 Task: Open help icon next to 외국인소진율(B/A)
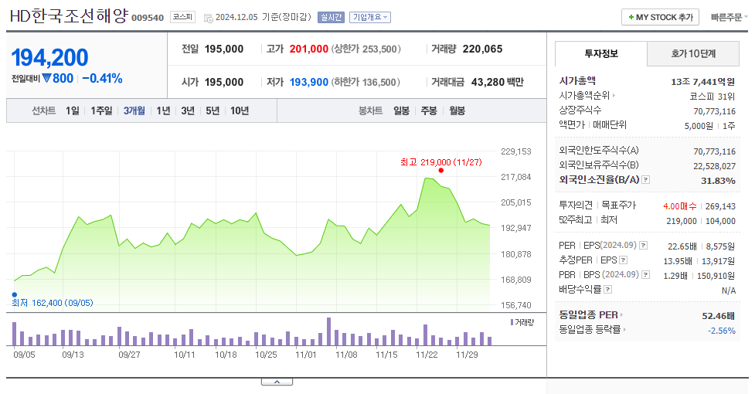[x=646, y=179]
